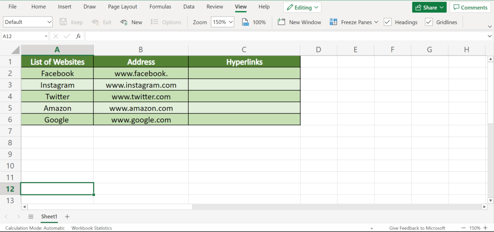Image resolution: width=494 pixels, height=232 pixels.
Task: Switch to the Review tab
Action: [x=215, y=7]
